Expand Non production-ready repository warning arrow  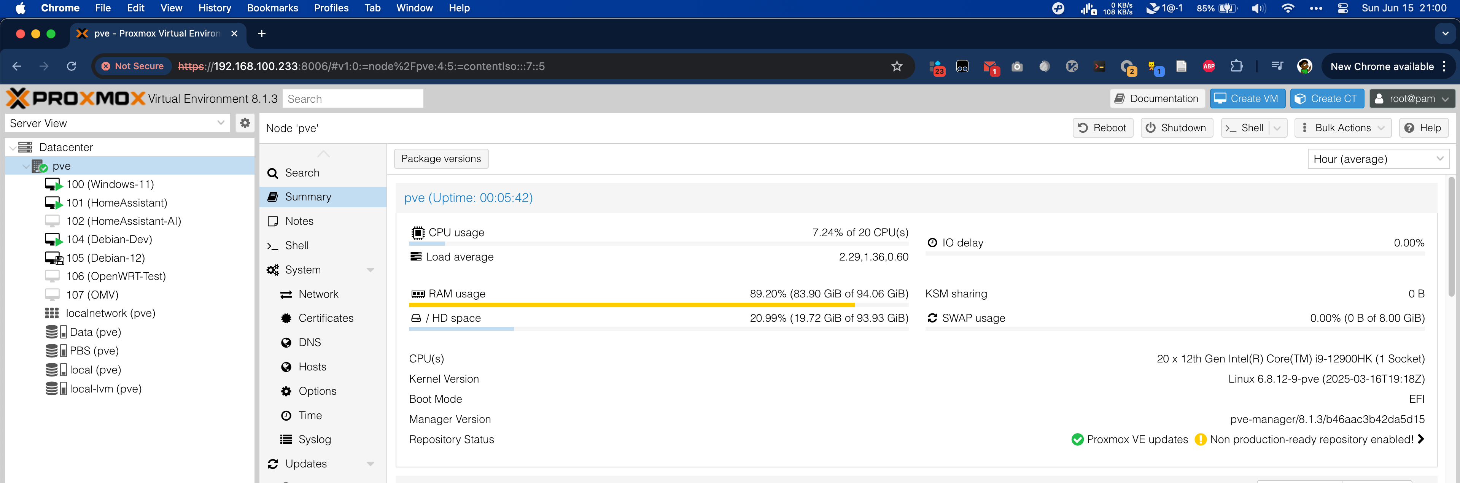click(1420, 439)
